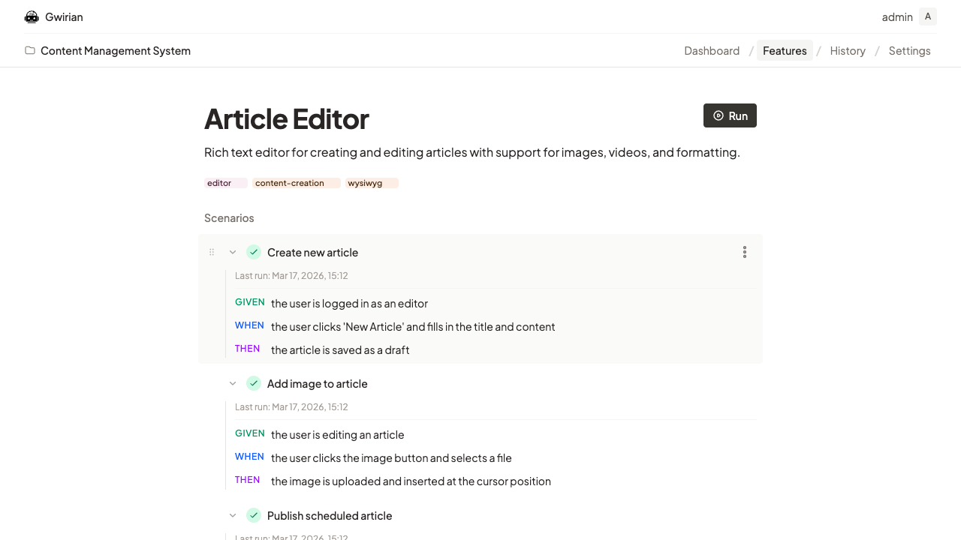Screen dimensions: 961x540
Task: Click the project folder icon
Action: 30,50
